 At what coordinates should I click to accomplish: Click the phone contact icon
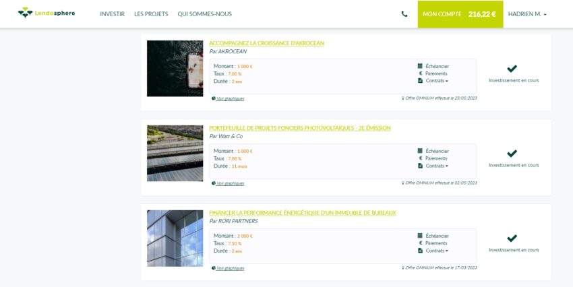pos(404,14)
